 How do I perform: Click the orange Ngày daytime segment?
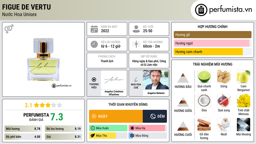116,116
